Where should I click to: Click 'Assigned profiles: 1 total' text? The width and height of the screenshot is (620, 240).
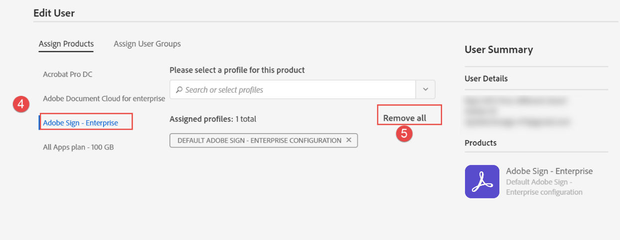(x=213, y=119)
